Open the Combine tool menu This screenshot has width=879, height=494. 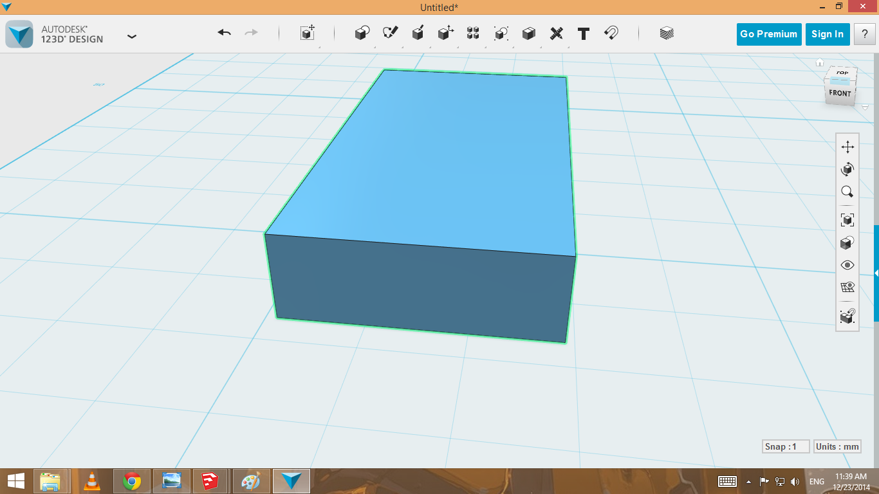coord(528,33)
